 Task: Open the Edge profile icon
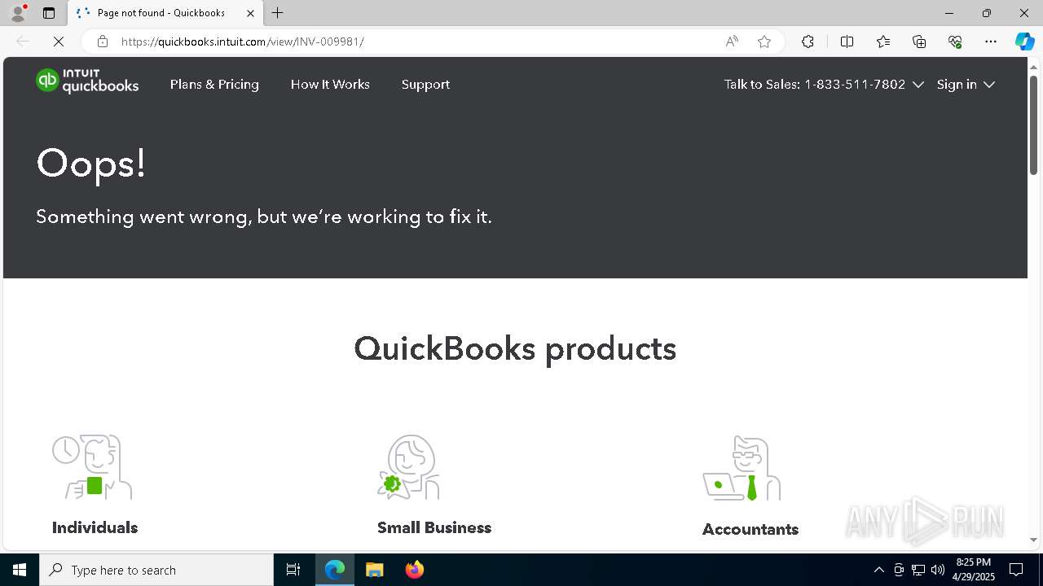17,13
